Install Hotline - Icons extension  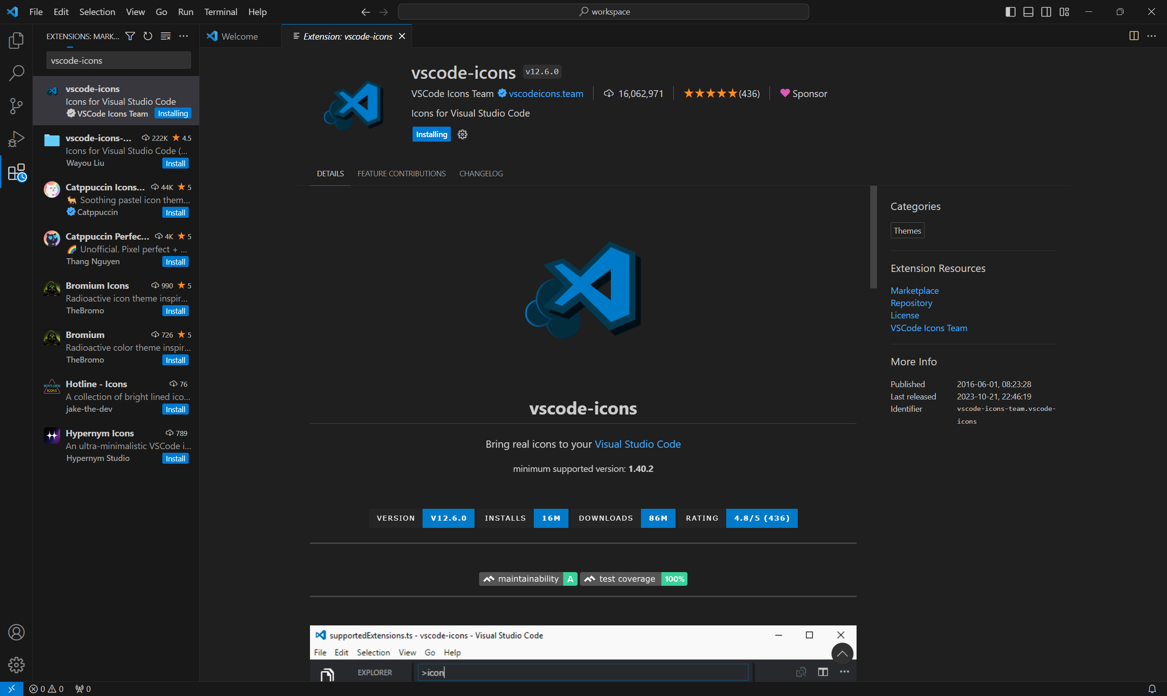[176, 409]
